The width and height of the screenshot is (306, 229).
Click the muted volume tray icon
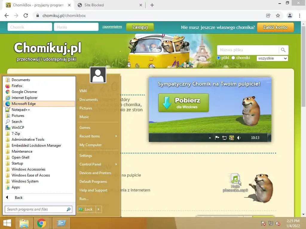click(x=278, y=223)
